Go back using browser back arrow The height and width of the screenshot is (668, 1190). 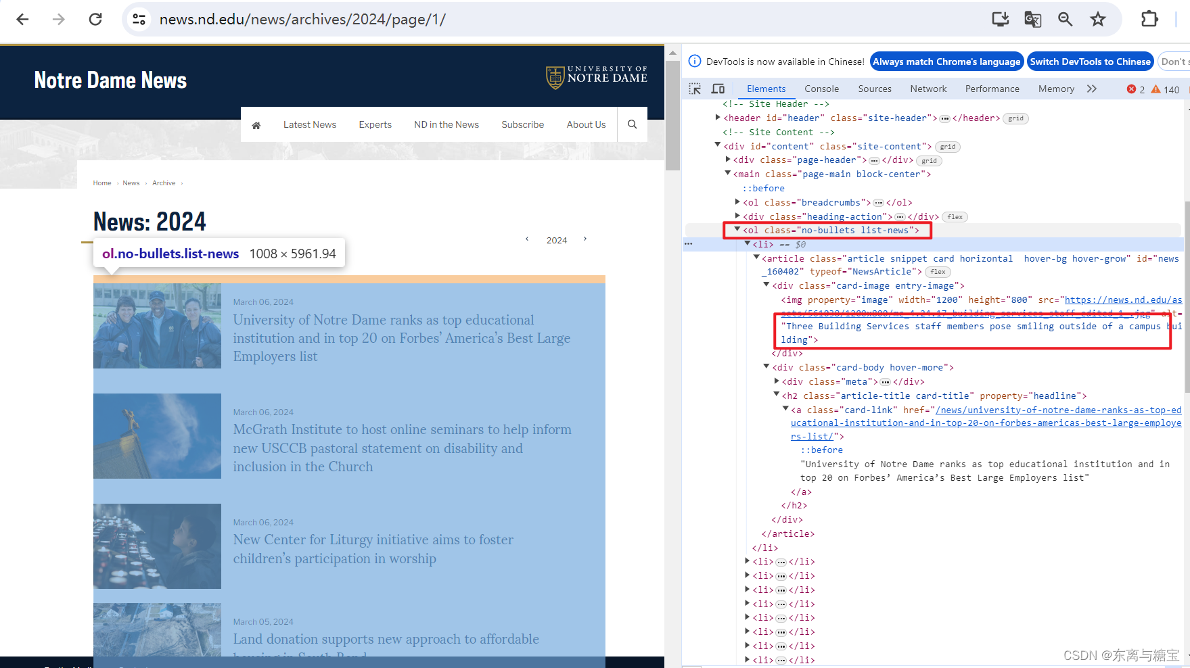22,19
